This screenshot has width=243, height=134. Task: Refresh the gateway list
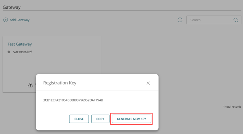pos(180,20)
